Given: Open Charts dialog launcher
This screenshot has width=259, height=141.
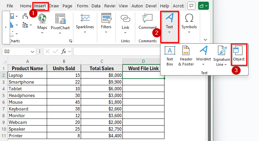Looking at the screenshot, I should (x=71, y=41).
